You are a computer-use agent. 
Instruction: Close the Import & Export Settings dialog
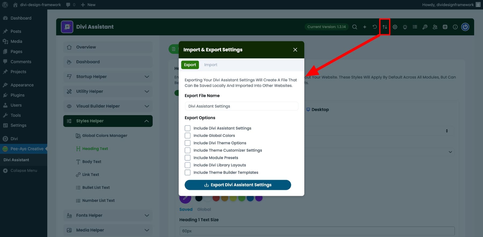pos(295,50)
